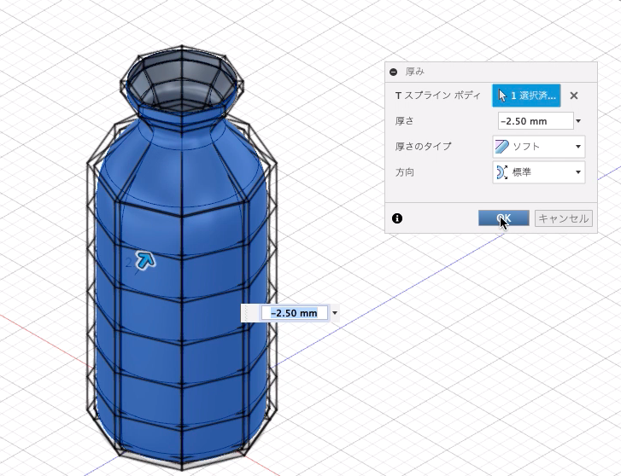Open the 1 選択済 body selection button
Viewport: 621px width, 476px height.
pyautogui.click(x=526, y=96)
